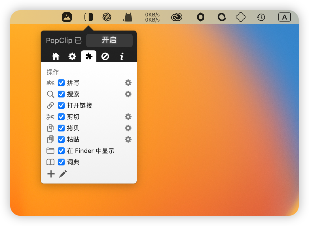309x226 pixels.
Task: Uncheck the 在 Finder 中显示 checkbox
Action: pos(61,151)
